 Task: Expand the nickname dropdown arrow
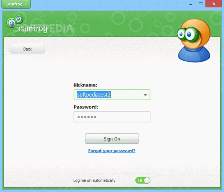click(145, 95)
